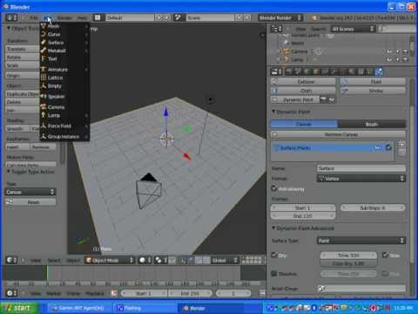Viewport: 418px width, 314px height.
Task: Toggle the Dry checkbox
Action: pyautogui.click(x=274, y=255)
